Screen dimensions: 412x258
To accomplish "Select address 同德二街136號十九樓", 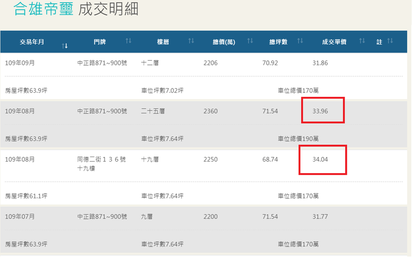I will pos(101,164).
